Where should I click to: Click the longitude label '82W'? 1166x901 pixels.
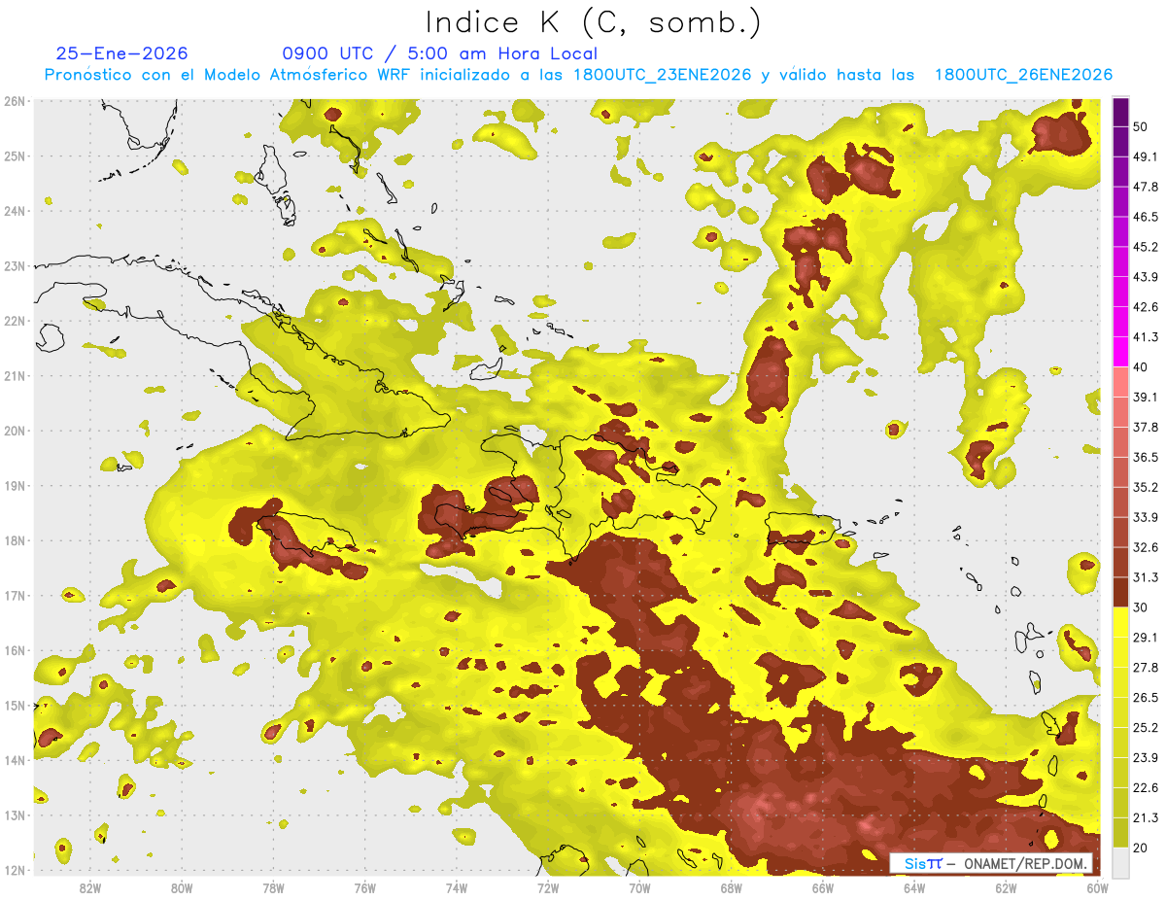[x=90, y=887]
